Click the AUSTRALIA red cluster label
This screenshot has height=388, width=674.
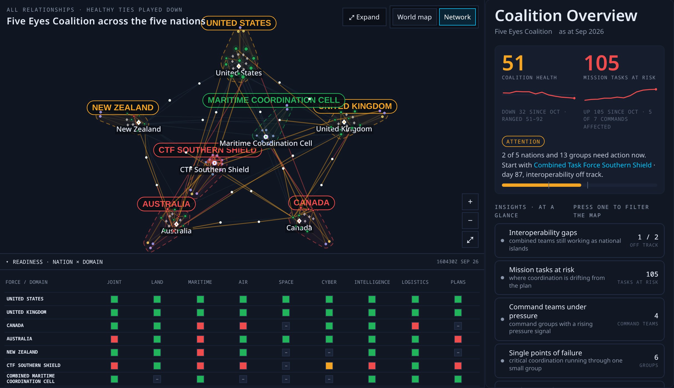tap(166, 204)
